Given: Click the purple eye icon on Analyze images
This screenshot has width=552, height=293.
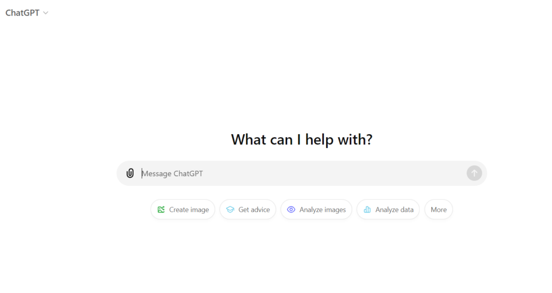Looking at the screenshot, I should [291, 210].
